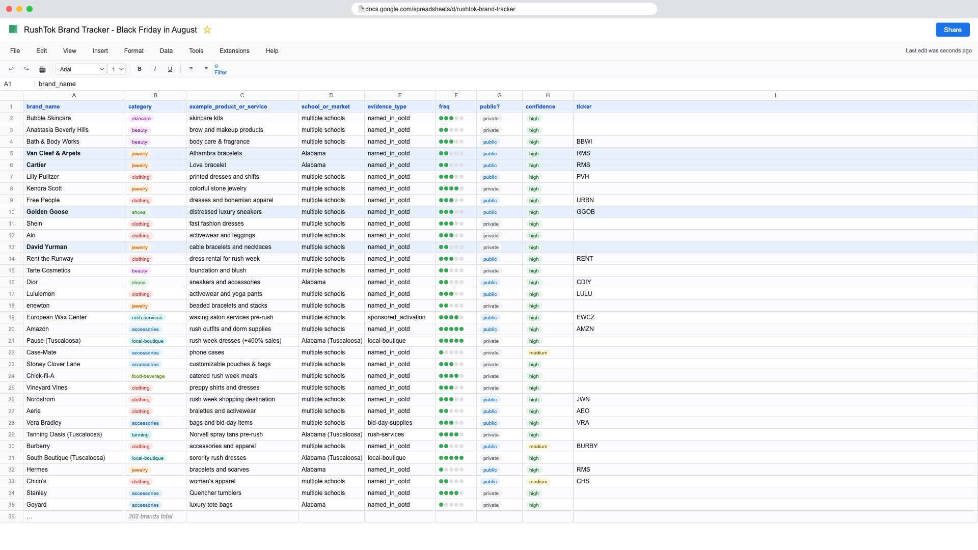The image size is (978, 550).
Task: Click the medium confidence tag for Case-Mate
Action: (538, 353)
